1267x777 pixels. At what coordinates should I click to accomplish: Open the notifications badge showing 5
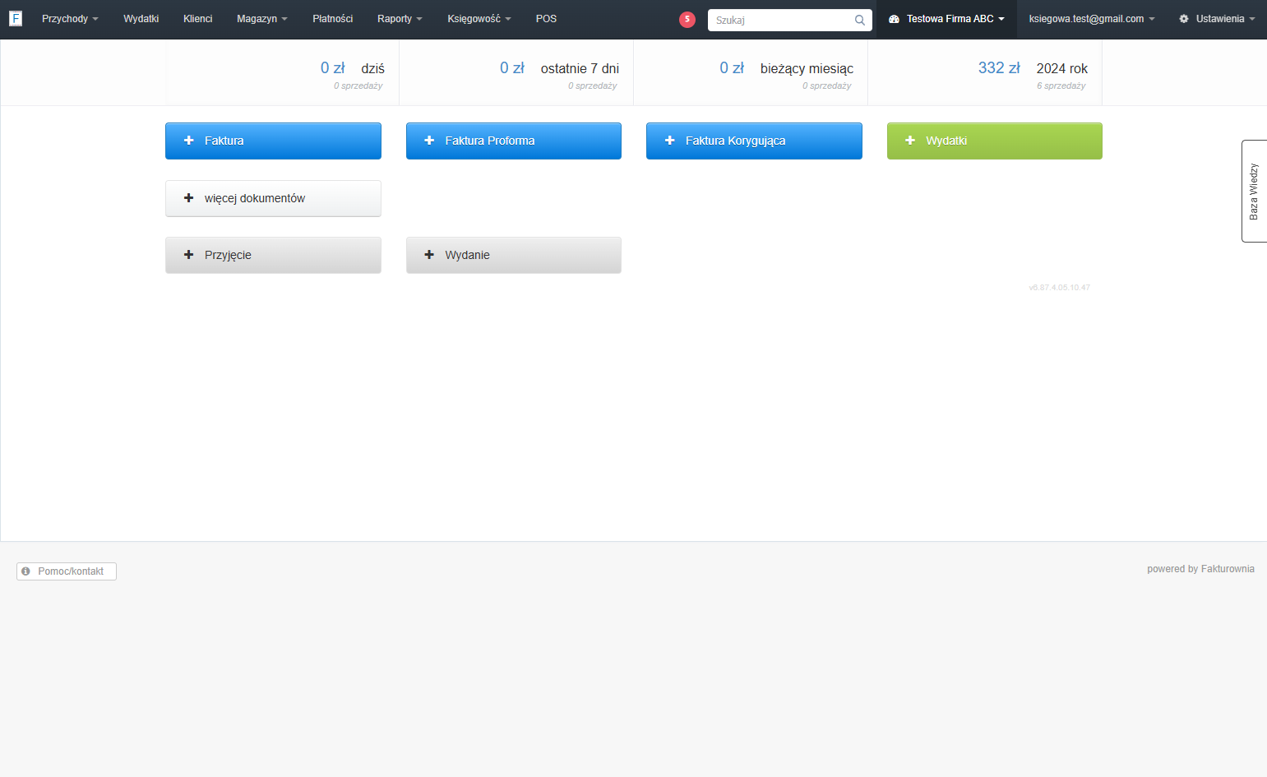click(687, 19)
